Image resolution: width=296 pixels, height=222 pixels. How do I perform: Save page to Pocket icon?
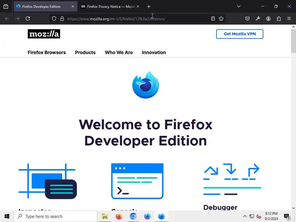(x=247, y=18)
